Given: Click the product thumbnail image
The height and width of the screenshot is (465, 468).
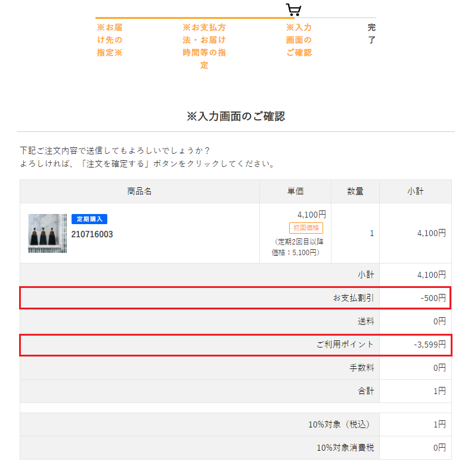Looking at the screenshot, I should point(48,233).
